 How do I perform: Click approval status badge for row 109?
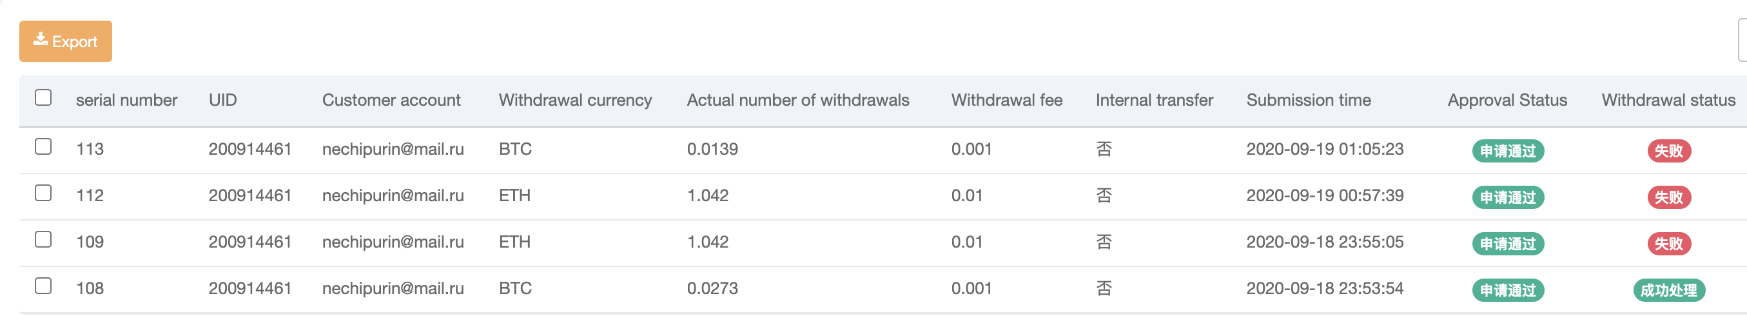pyautogui.click(x=1508, y=244)
